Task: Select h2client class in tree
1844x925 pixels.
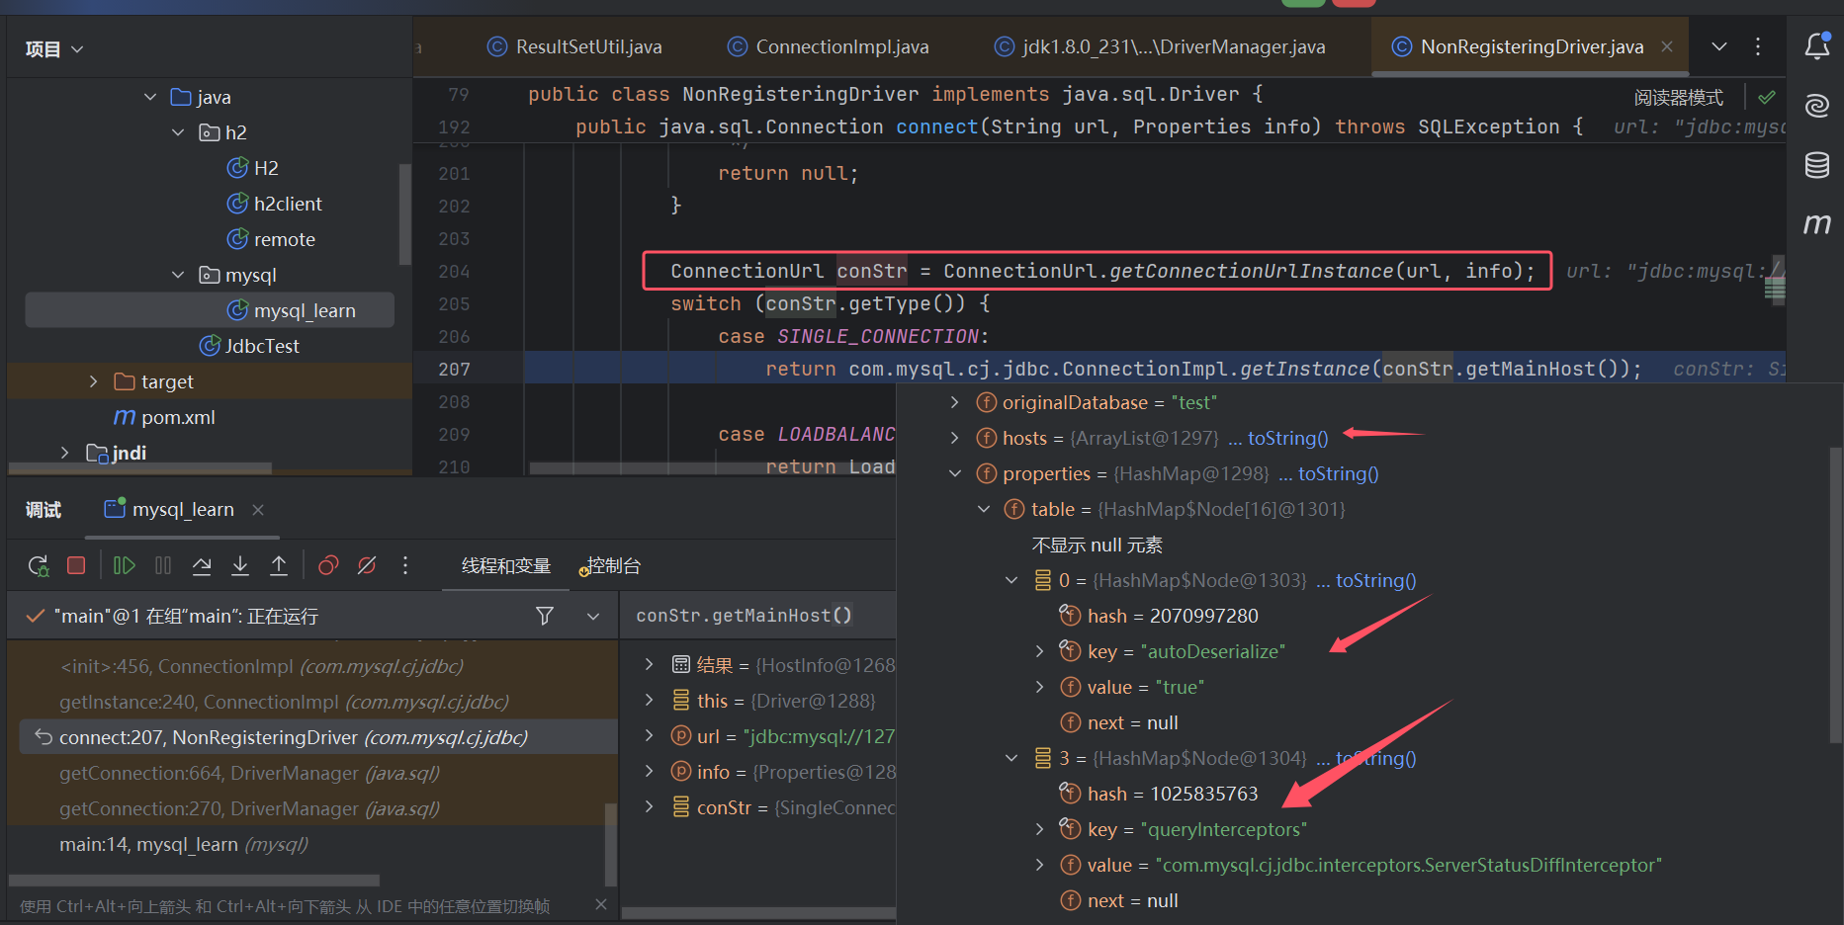Action: pos(275,204)
